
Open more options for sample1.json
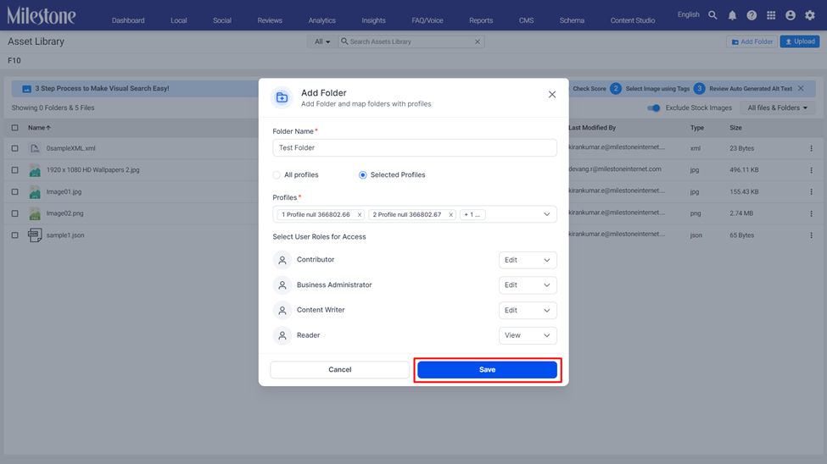pos(811,235)
